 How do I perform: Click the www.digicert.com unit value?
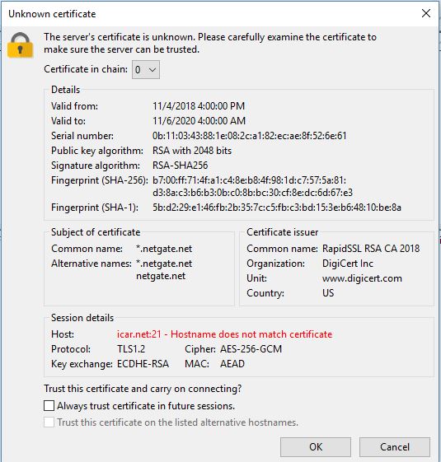362,278
